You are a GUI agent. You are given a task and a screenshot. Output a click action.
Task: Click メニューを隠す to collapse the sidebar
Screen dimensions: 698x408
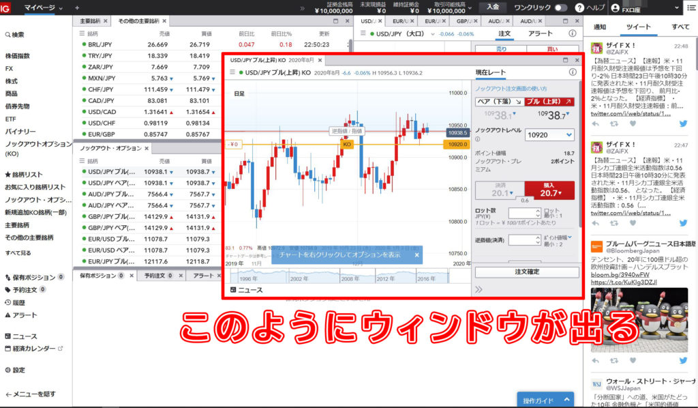pyautogui.click(x=31, y=394)
